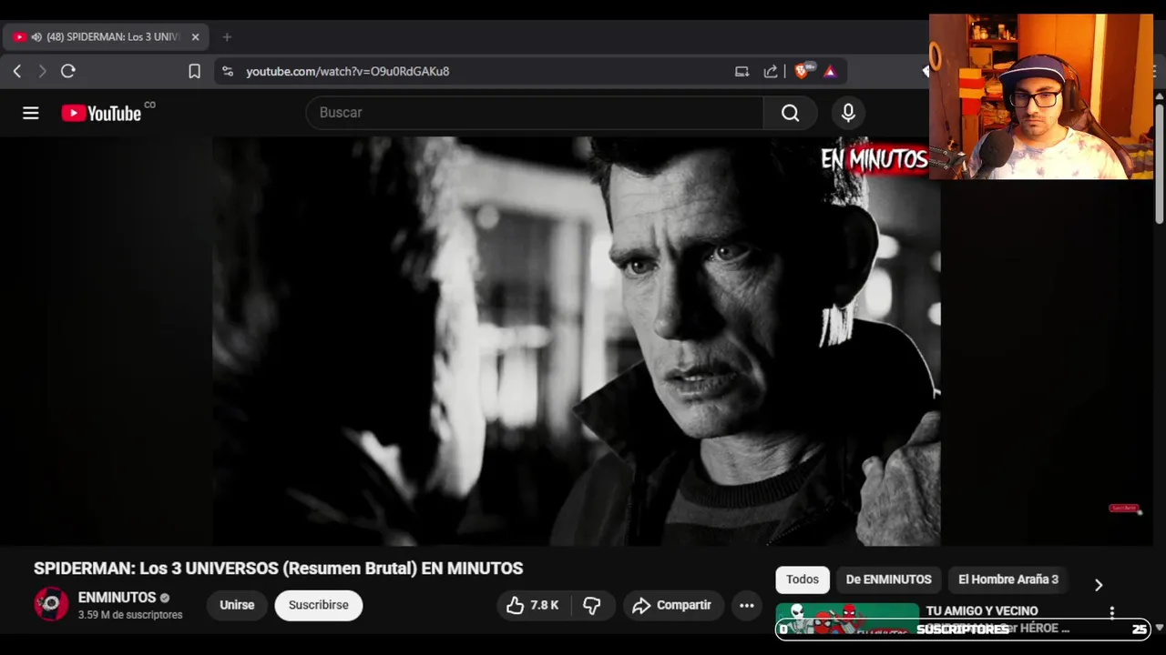The width and height of the screenshot is (1166, 655).
Task: Close the SPIDERMAN browser tab
Action: click(x=195, y=37)
